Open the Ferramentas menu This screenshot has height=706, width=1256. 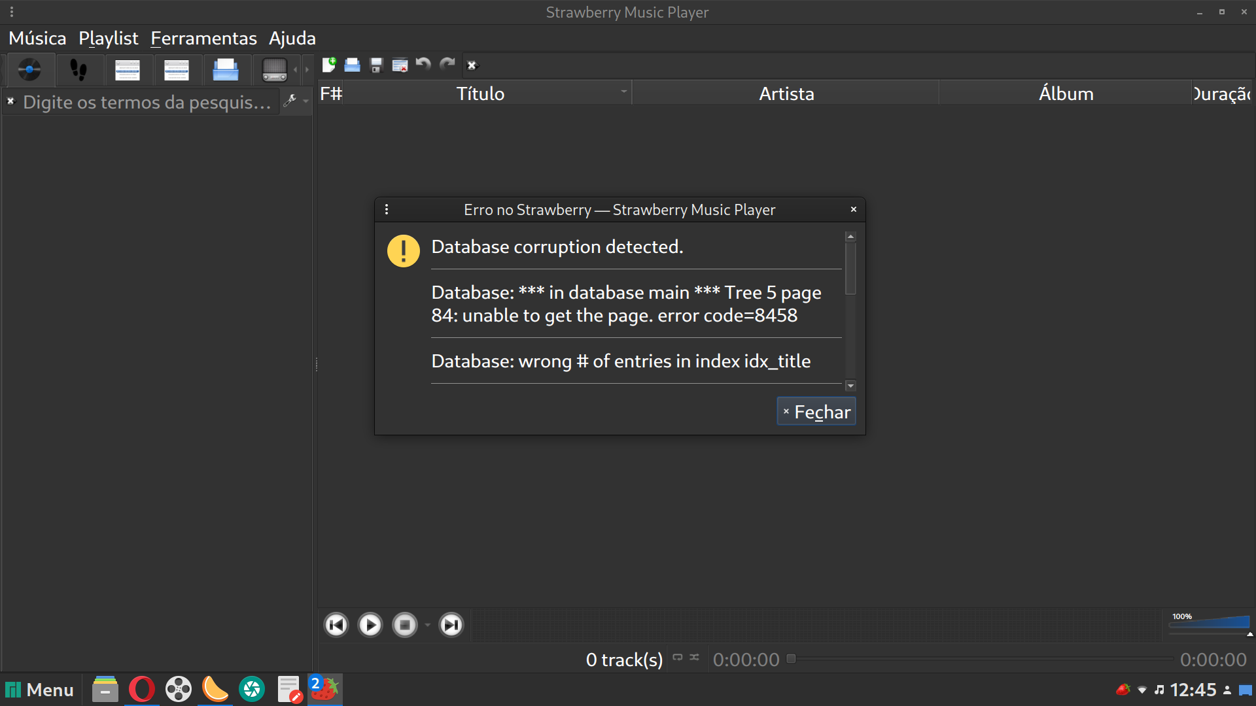(203, 39)
